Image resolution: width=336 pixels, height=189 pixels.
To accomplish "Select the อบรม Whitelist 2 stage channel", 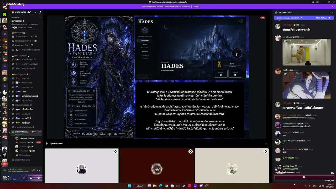I will tap(26, 160).
